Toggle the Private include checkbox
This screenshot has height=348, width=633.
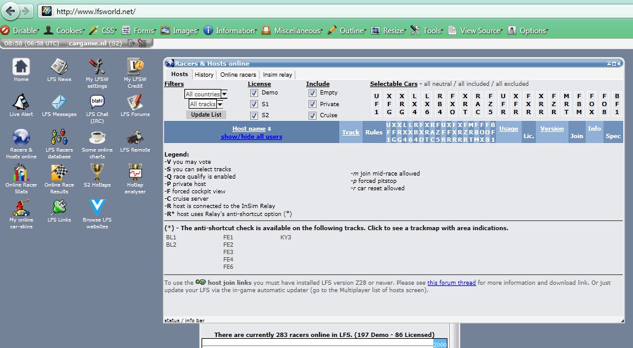click(x=312, y=104)
